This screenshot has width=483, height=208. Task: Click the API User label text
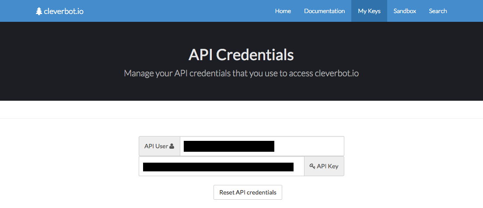click(156, 147)
